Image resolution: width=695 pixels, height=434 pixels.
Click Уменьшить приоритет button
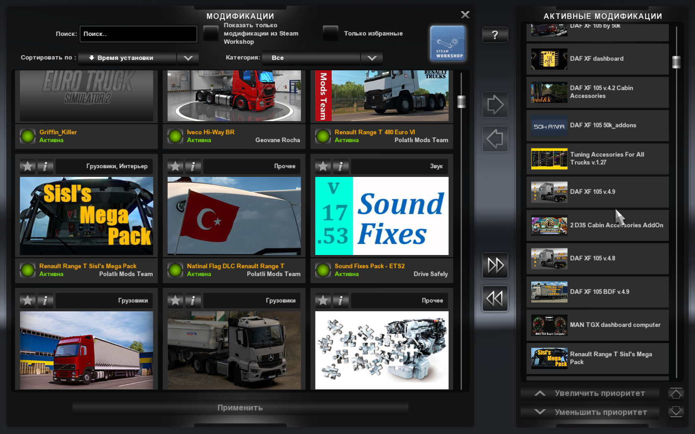[x=590, y=412]
